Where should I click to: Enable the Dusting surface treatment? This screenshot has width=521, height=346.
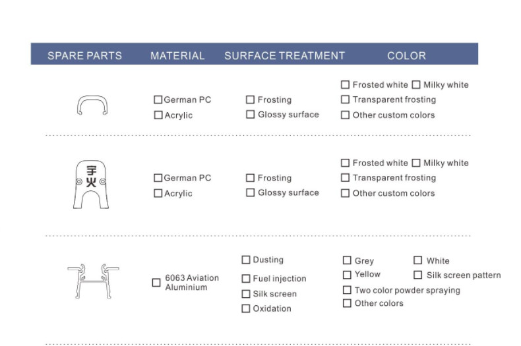point(246,260)
